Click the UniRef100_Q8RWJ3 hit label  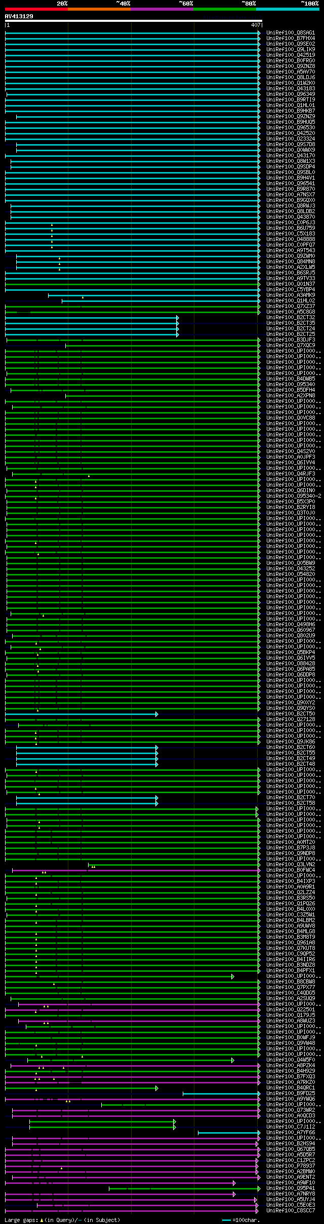pyautogui.click(x=291, y=206)
